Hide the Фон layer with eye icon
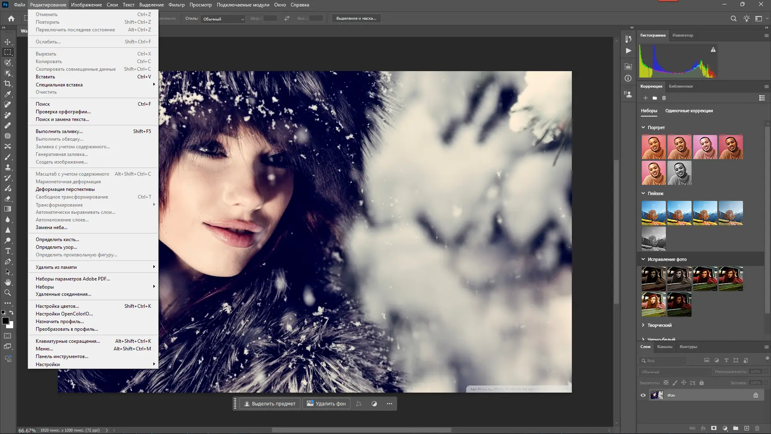Screen dimensions: 771x434 click(x=643, y=395)
